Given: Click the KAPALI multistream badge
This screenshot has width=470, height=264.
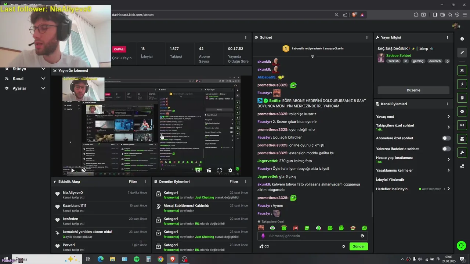Looking at the screenshot, I should (x=119, y=49).
